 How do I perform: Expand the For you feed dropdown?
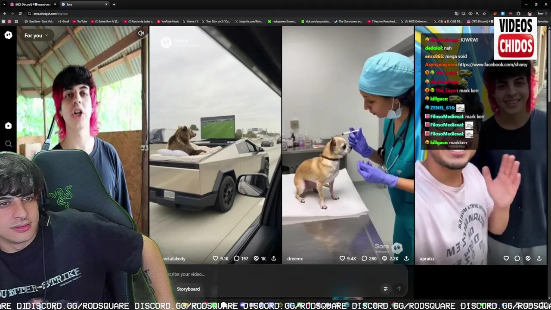click(x=36, y=36)
